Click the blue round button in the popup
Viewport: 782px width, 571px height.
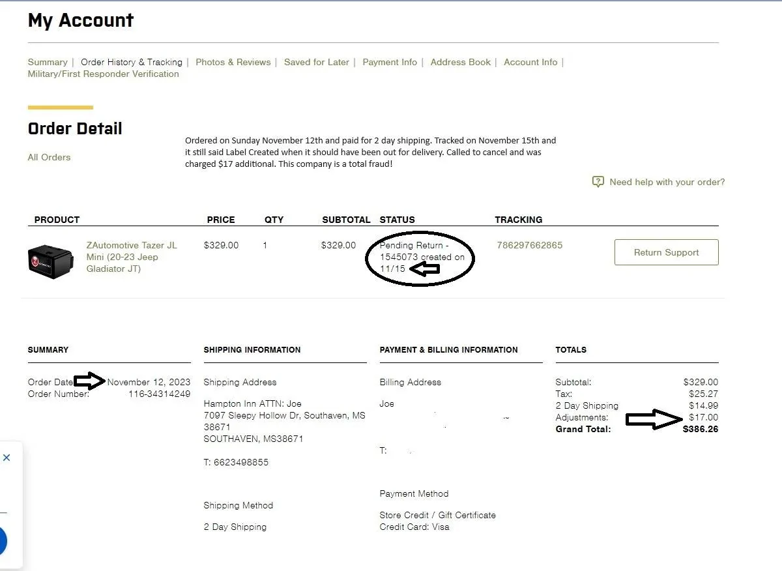[x=3, y=541]
